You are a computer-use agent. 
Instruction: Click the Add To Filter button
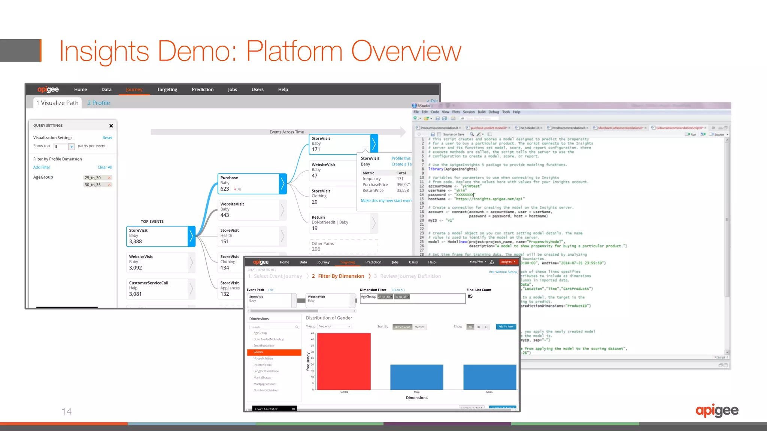[506, 327]
